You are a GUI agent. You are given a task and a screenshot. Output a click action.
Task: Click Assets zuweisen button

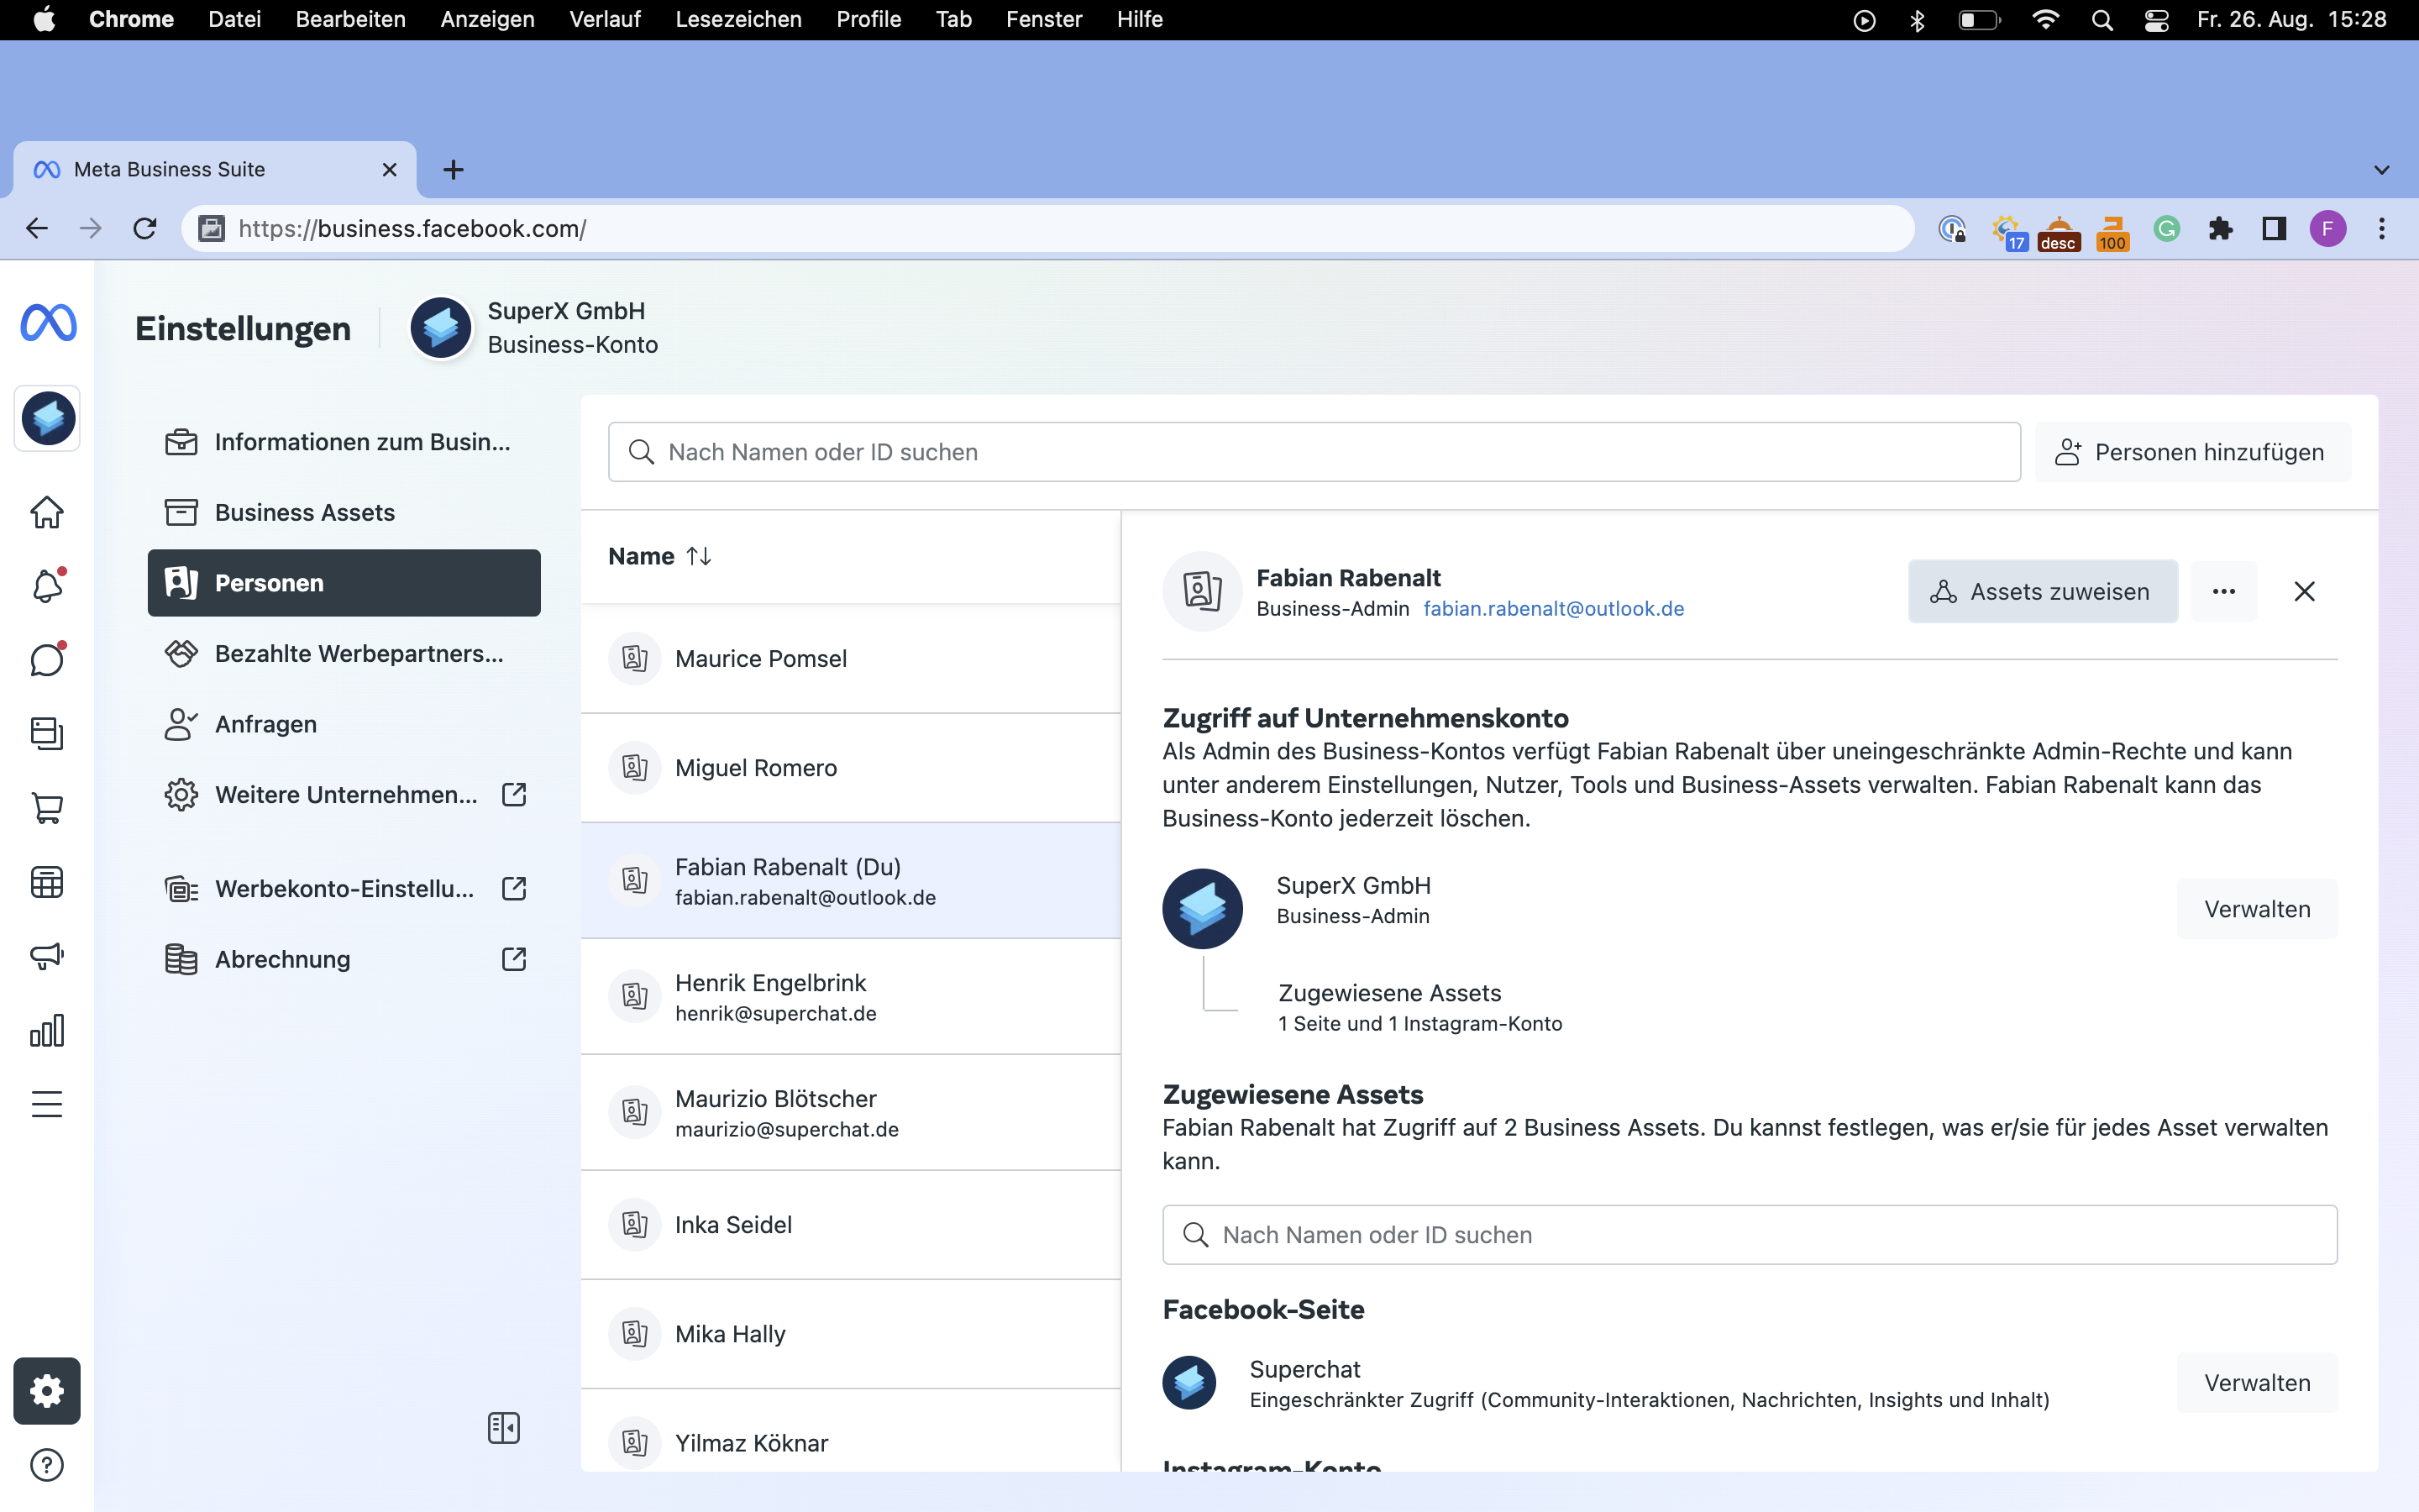coord(2042,592)
